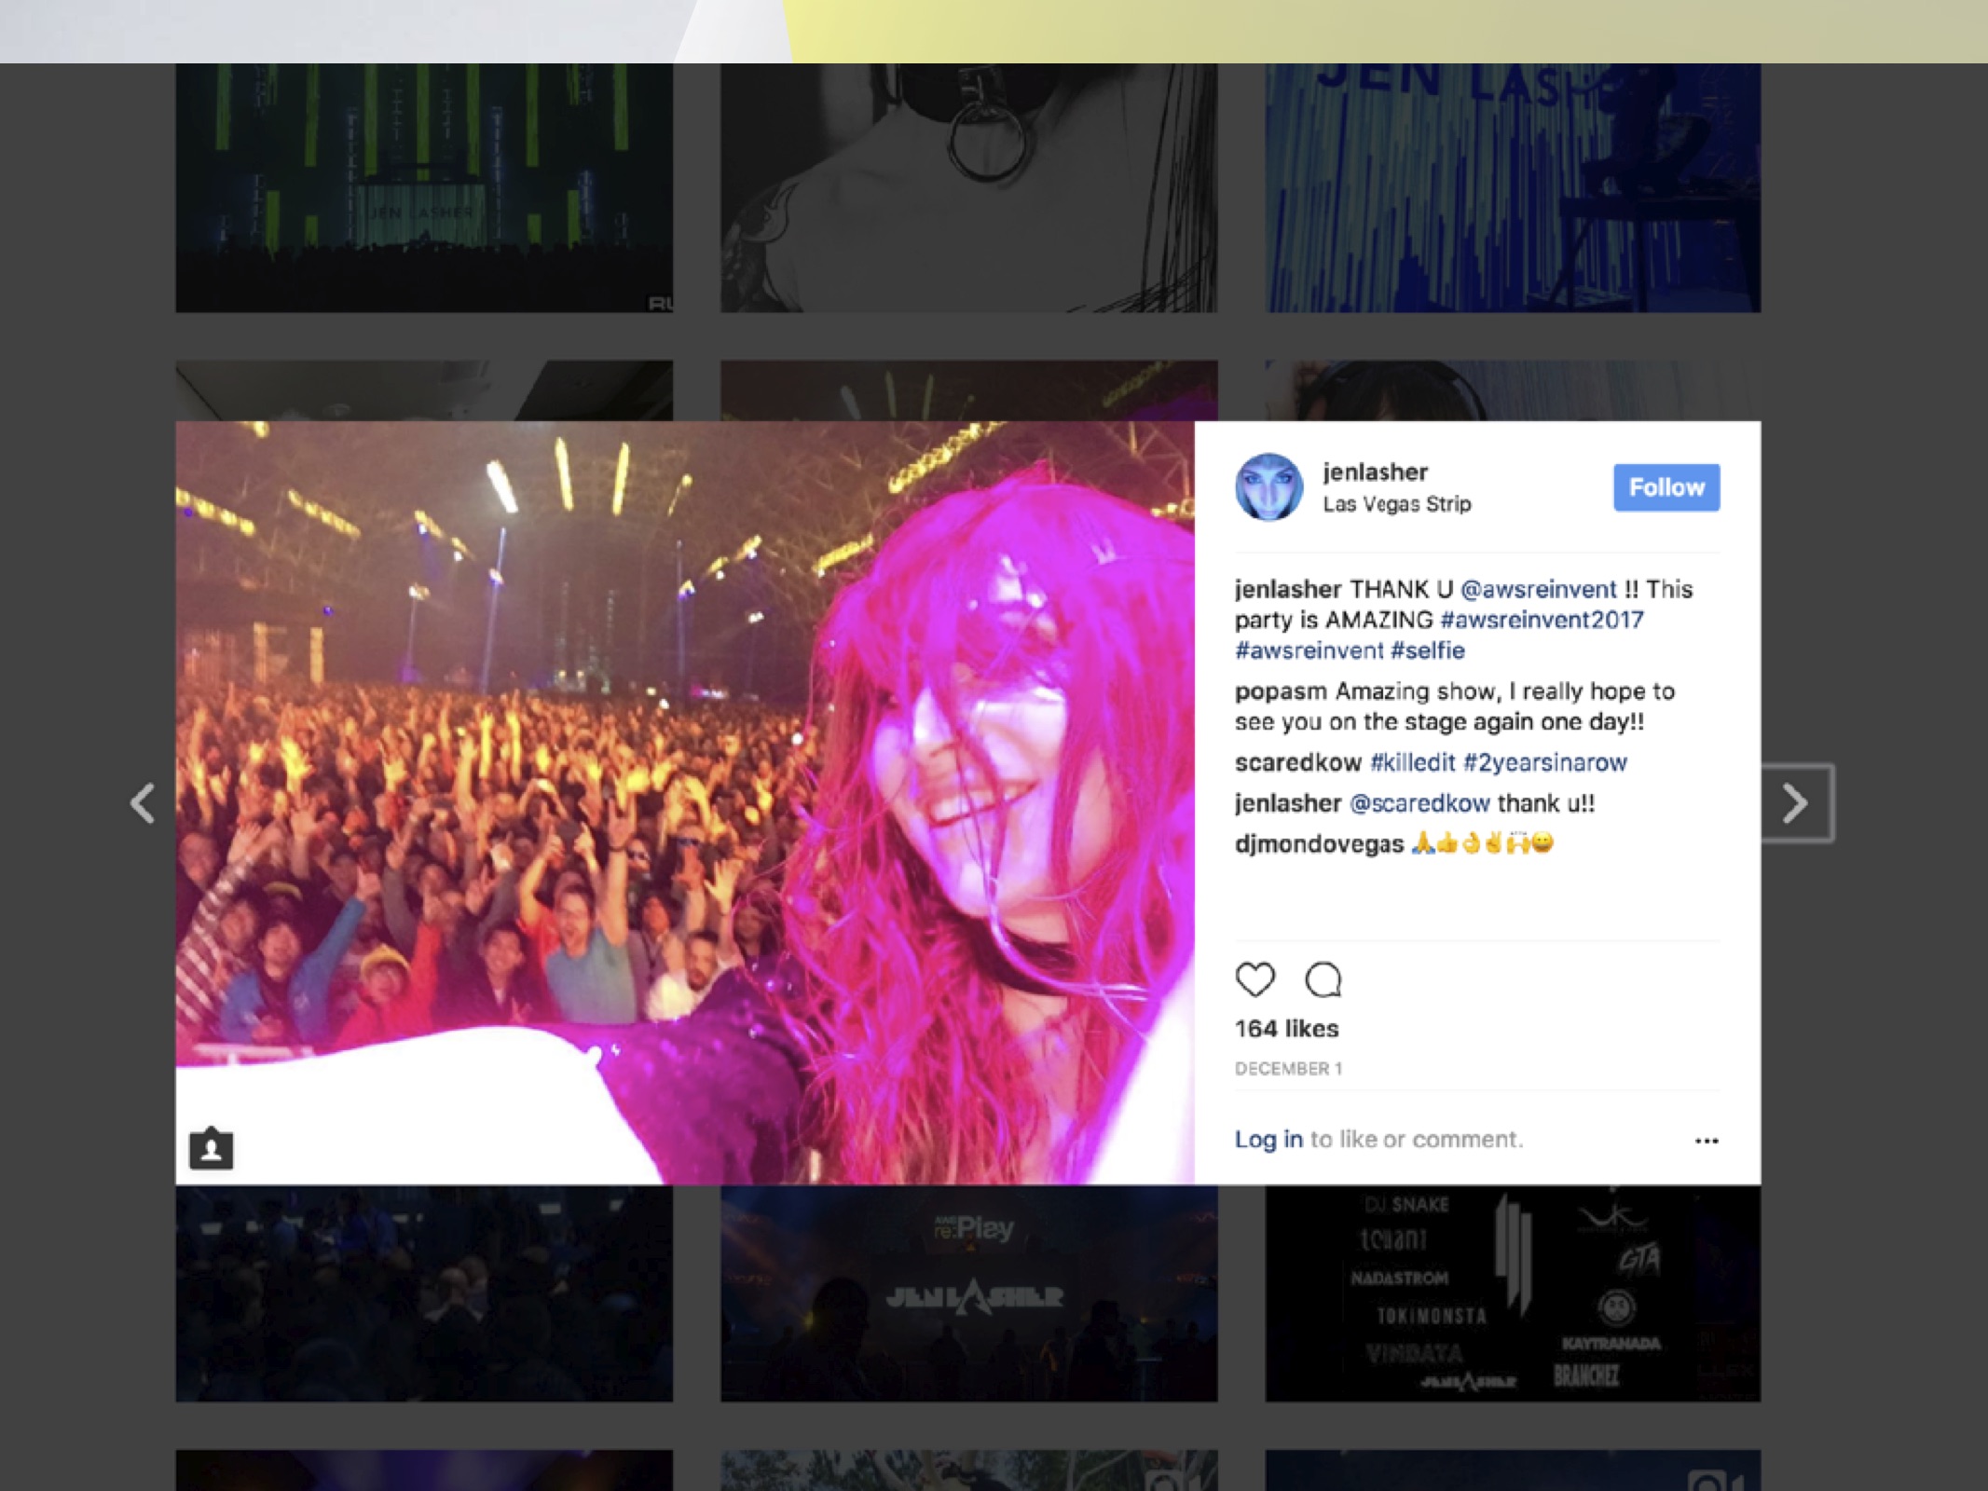Click the comment speech bubble icon
The height and width of the screenshot is (1491, 1988).
(x=1323, y=979)
